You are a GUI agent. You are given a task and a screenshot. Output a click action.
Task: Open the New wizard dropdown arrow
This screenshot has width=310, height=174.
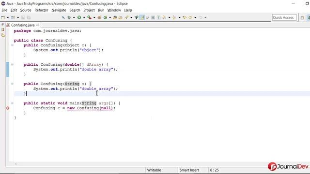[x=8, y=17]
